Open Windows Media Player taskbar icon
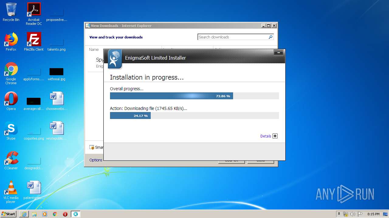389x218 pixels. (45, 214)
